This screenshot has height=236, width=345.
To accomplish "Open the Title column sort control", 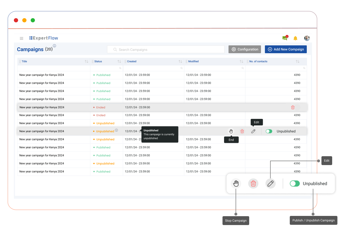I will pyautogui.click(x=87, y=61).
